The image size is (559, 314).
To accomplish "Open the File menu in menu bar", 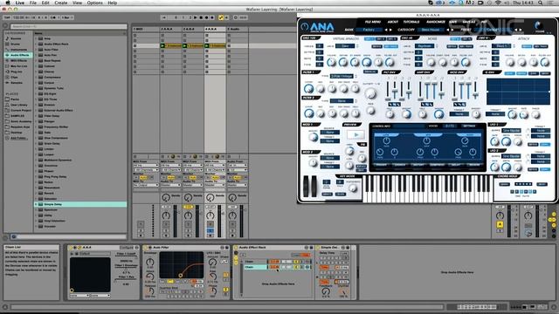I will (x=33, y=3).
